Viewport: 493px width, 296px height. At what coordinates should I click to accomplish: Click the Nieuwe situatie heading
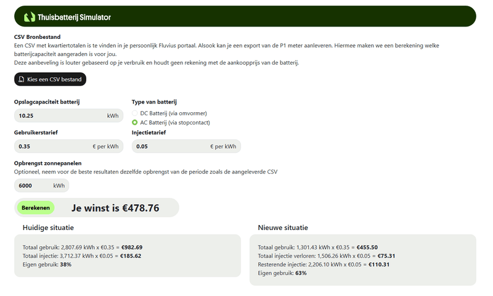(283, 228)
